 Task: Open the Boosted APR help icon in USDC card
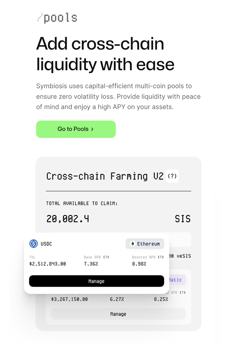161,257
